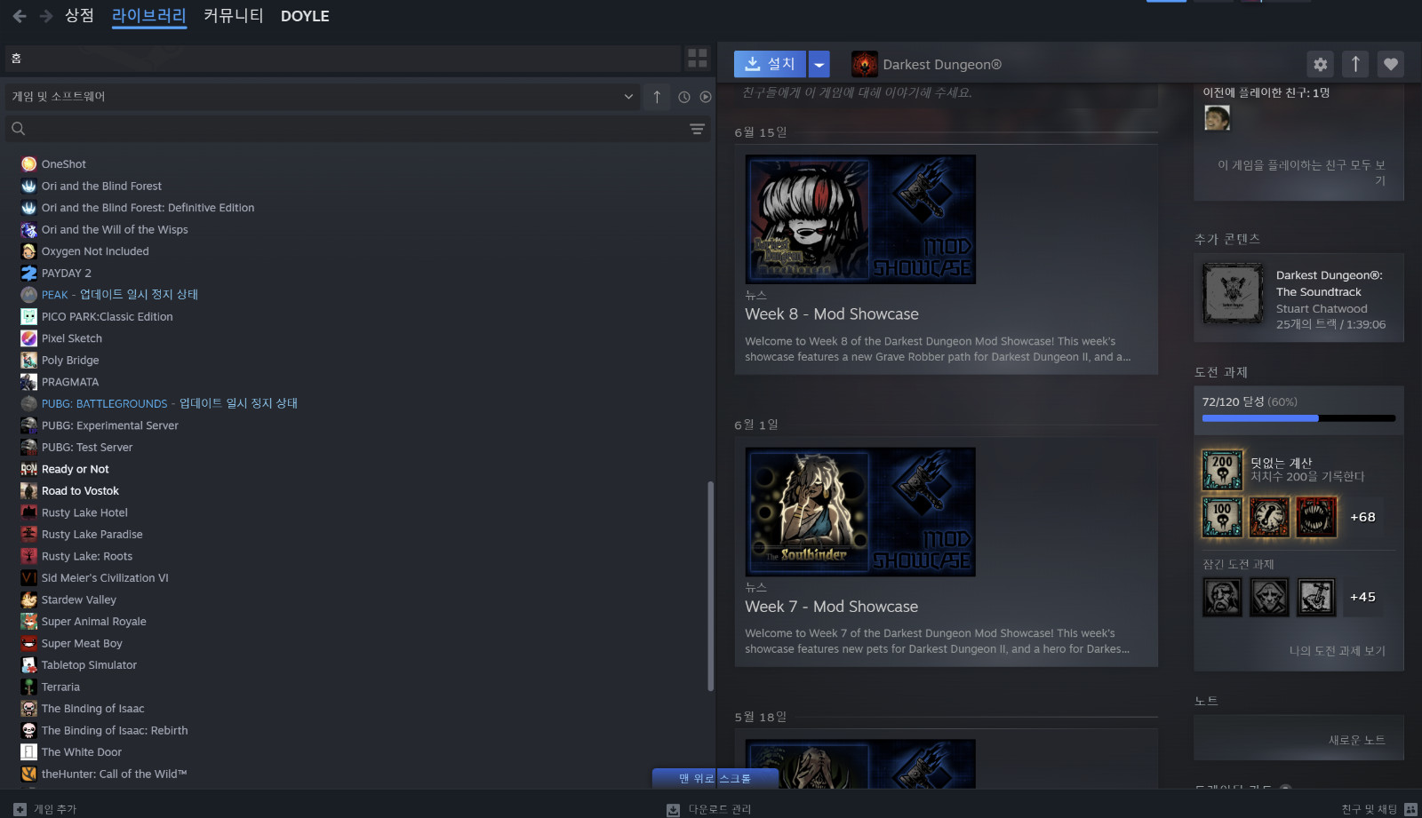Select Super Animal Royale in library

(x=94, y=622)
